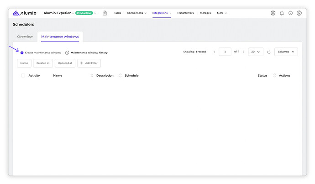Open the notifications bell

pos(282,13)
